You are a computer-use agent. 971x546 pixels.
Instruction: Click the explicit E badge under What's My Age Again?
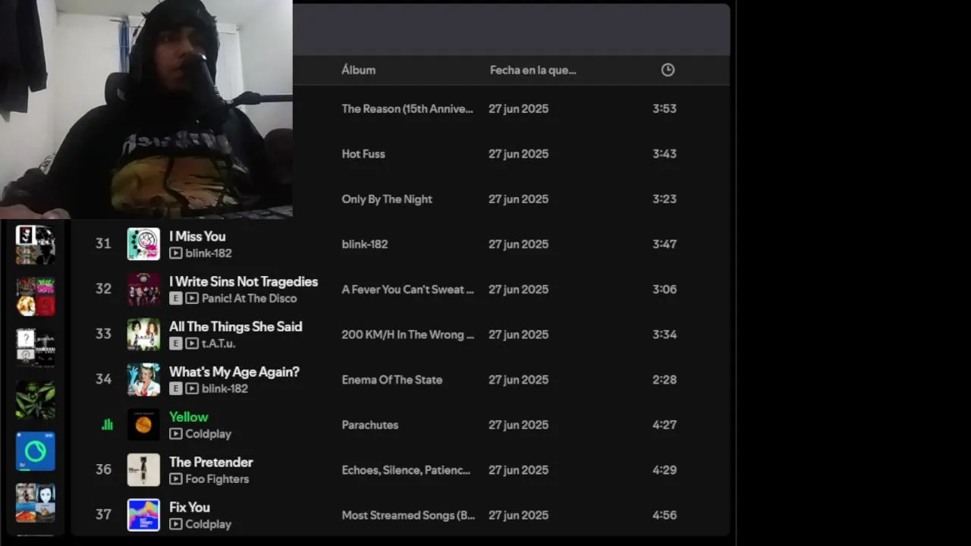(x=175, y=389)
